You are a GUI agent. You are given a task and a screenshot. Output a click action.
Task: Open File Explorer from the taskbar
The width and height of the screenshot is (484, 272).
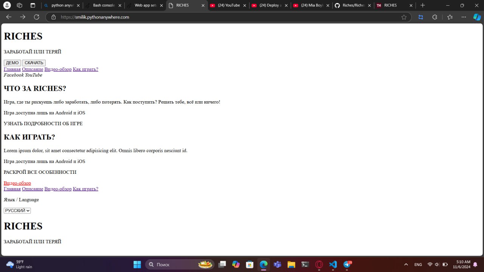[291, 264]
